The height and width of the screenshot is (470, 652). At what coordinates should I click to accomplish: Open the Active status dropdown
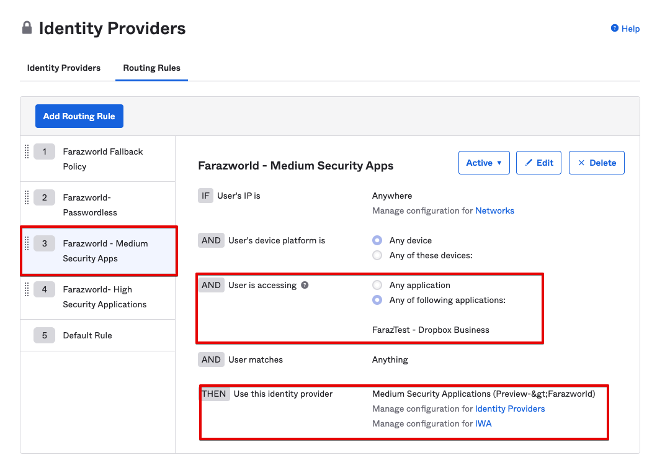483,163
